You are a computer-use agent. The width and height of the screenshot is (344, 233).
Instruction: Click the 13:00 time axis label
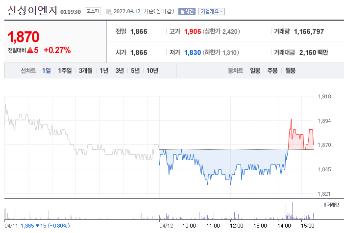pos(260,226)
